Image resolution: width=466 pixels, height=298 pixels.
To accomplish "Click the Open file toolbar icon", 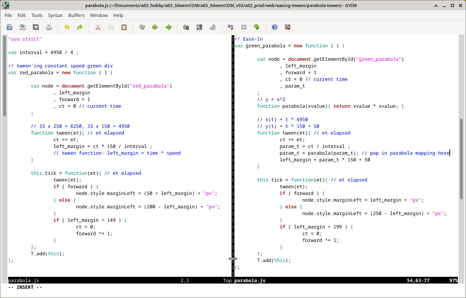I will pos(10,27).
